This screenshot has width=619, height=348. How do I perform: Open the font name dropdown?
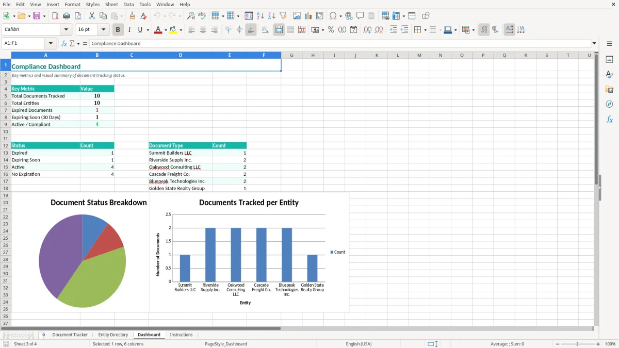point(66,30)
